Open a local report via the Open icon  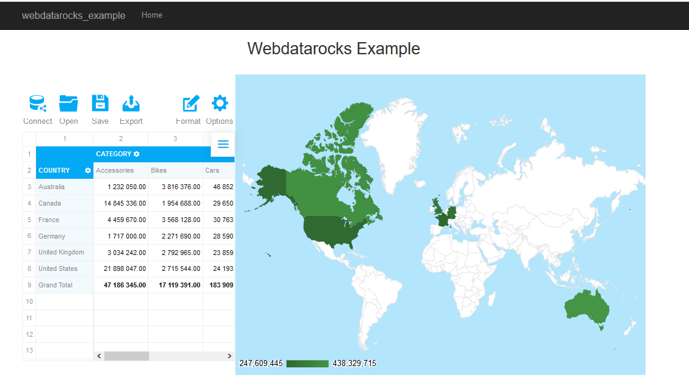pos(68,104)
